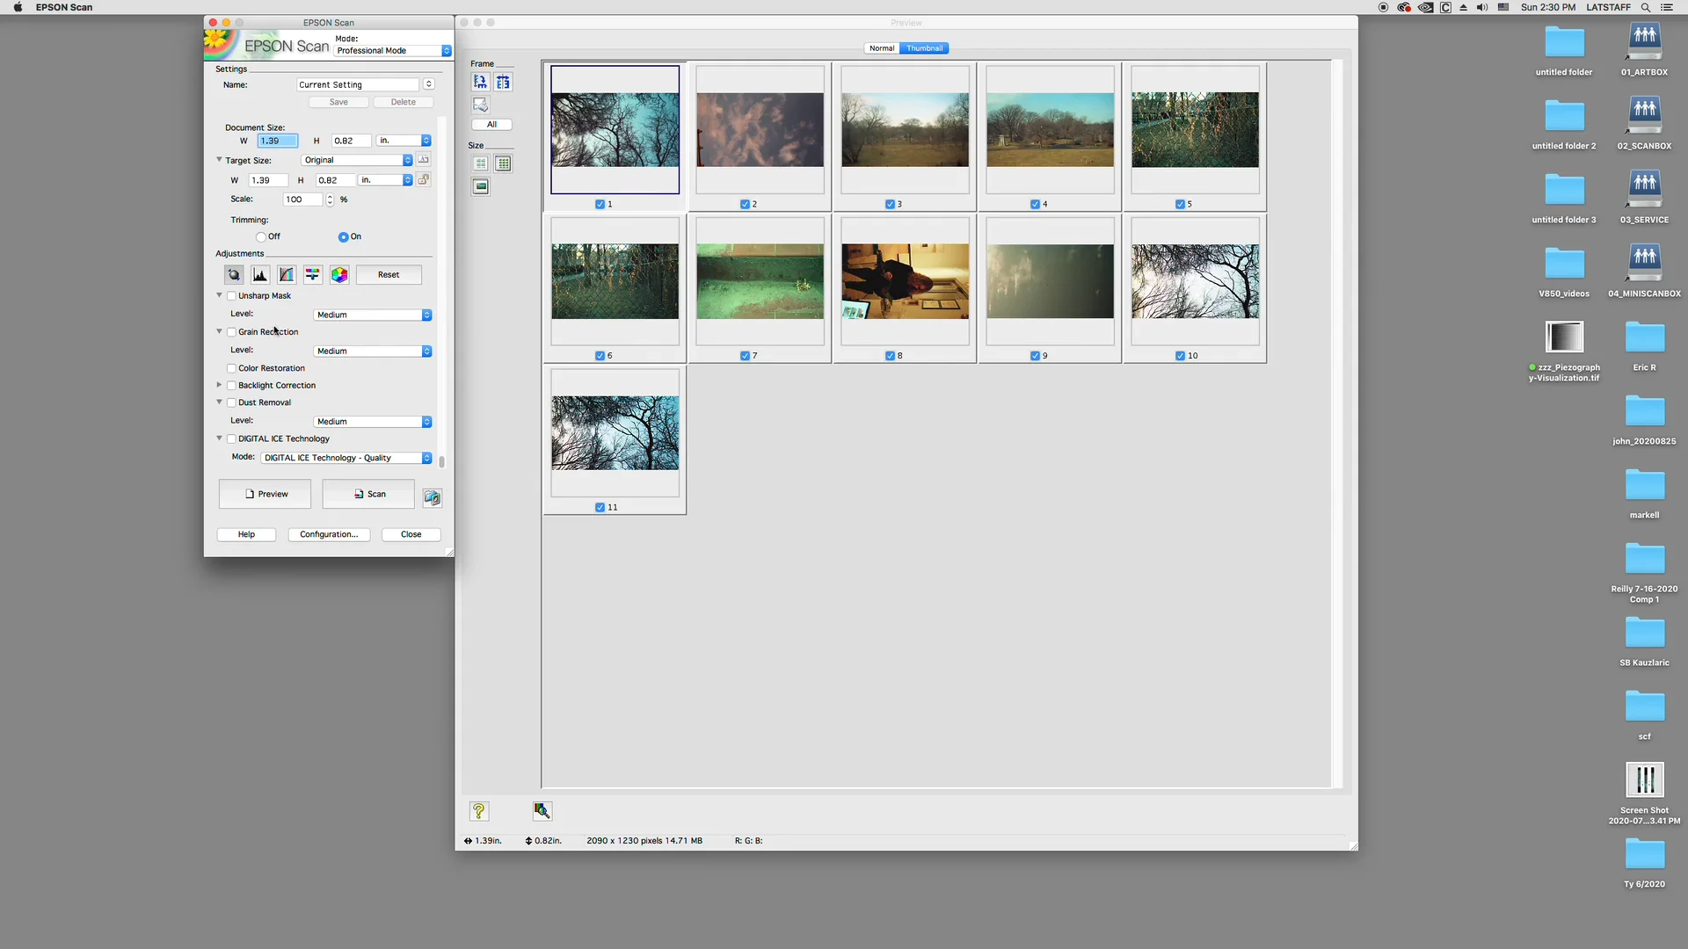Open the Image Adjustment sliders icon

[x=313, y=275]
